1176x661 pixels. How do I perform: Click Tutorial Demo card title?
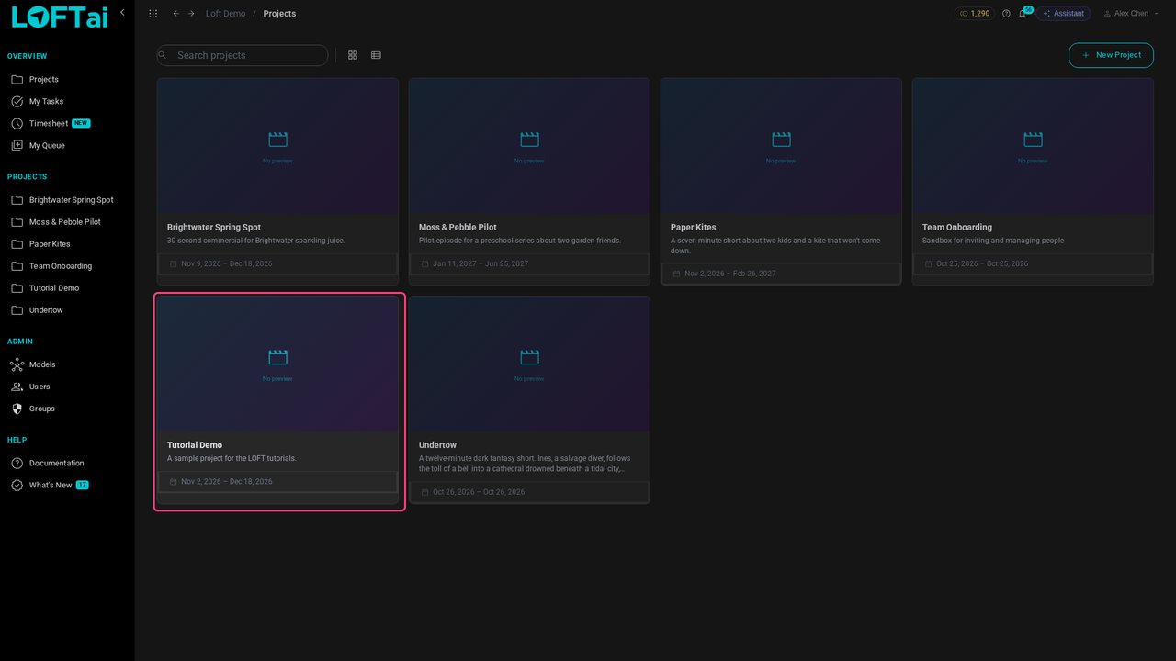click(195, 445)
